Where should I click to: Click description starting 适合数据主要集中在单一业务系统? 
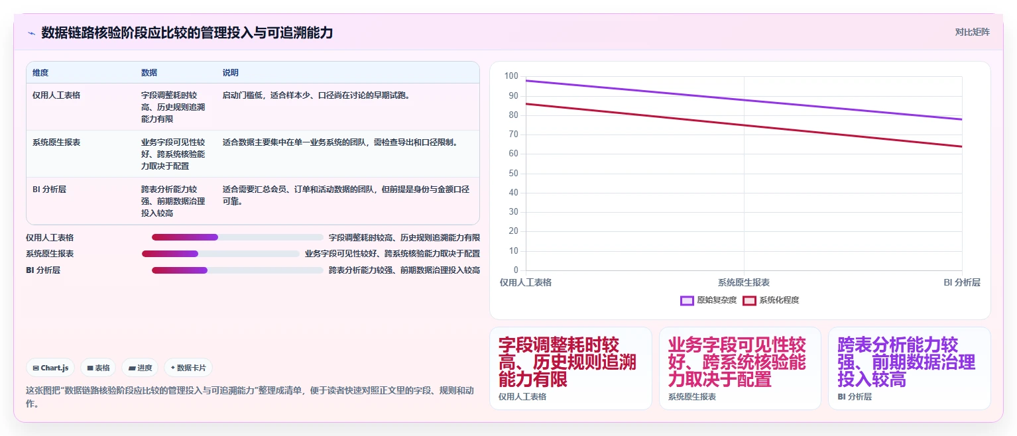tap(341, 142)
